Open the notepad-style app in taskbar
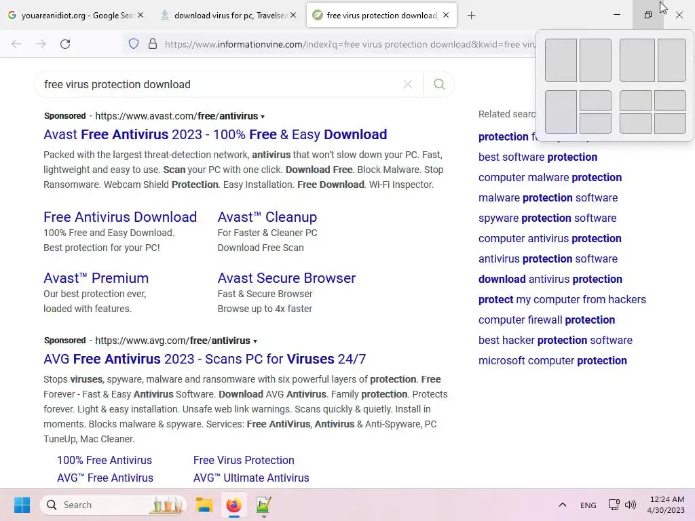 (x=263, y=505)
